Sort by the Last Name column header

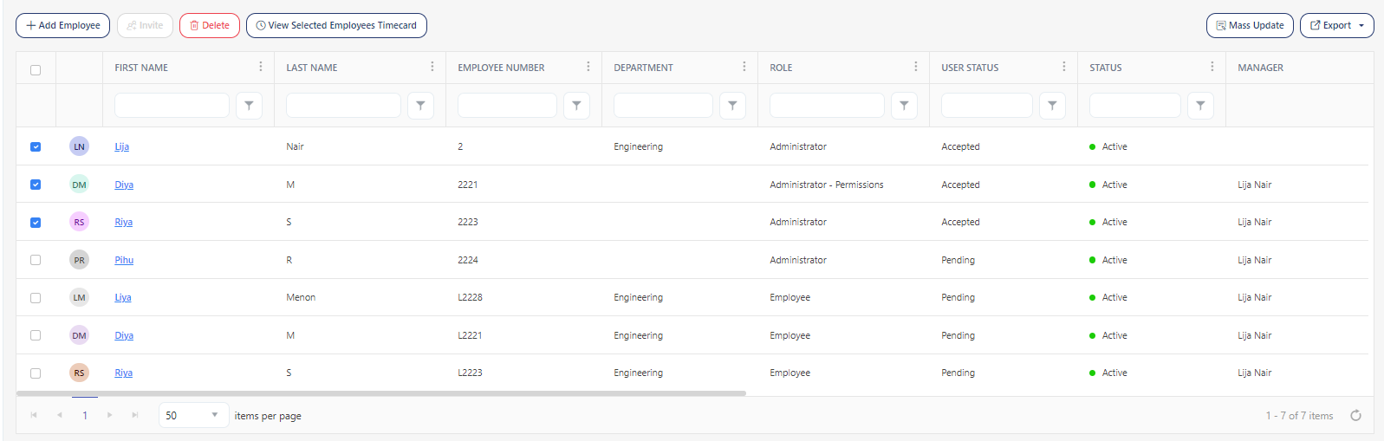click(312, 68)
